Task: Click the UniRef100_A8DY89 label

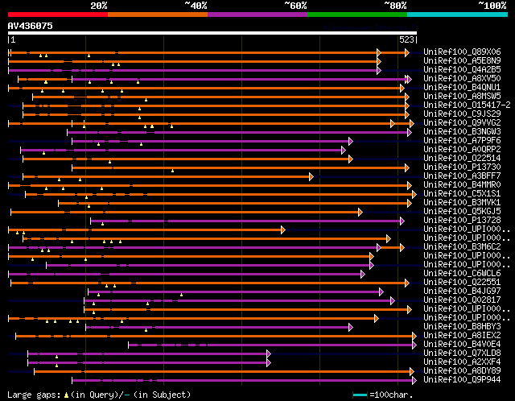Action: (x=462, y=371)
